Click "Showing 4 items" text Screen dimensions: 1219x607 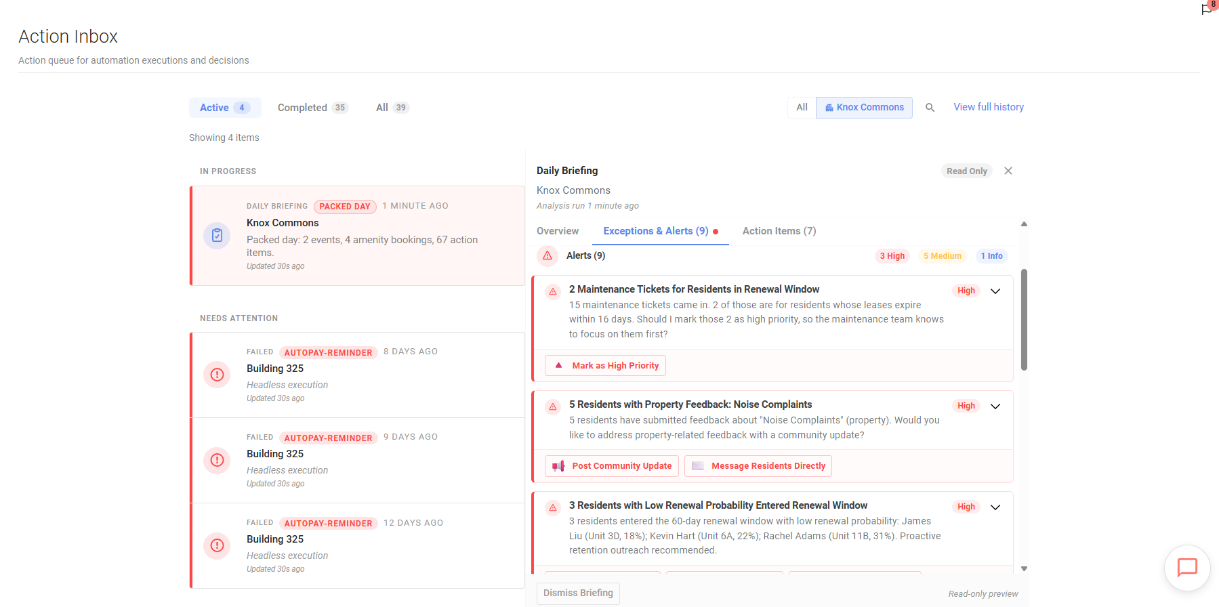[224, 138]
